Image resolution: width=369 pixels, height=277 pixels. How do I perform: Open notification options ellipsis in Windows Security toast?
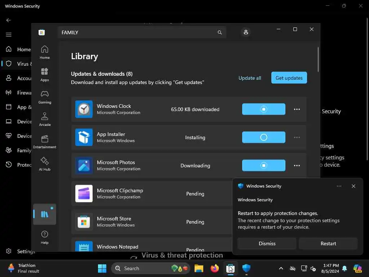click(339, 186)
